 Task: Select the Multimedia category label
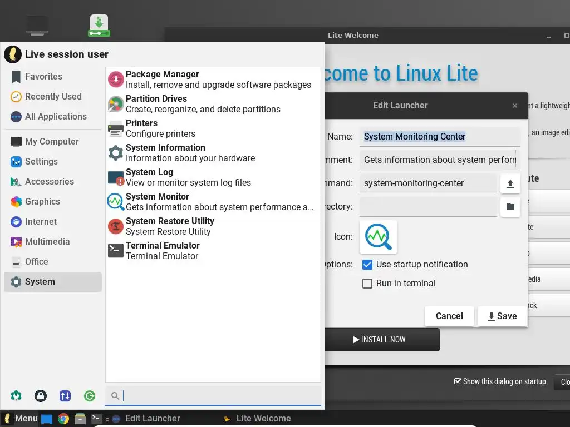point(47,241)
